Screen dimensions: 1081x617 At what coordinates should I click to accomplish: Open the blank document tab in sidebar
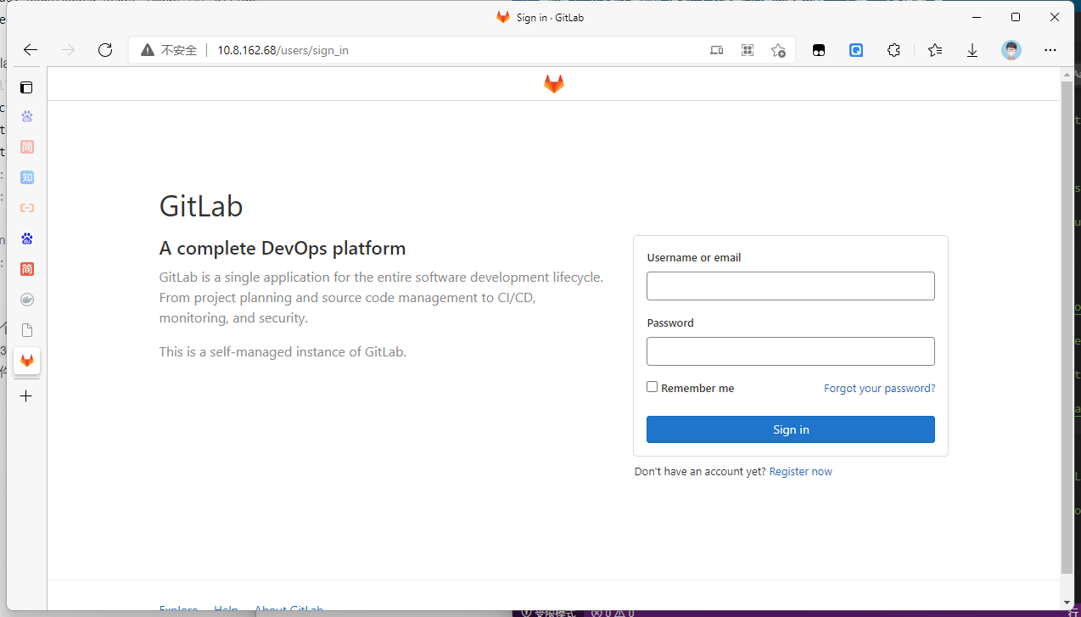click(27, 330)
